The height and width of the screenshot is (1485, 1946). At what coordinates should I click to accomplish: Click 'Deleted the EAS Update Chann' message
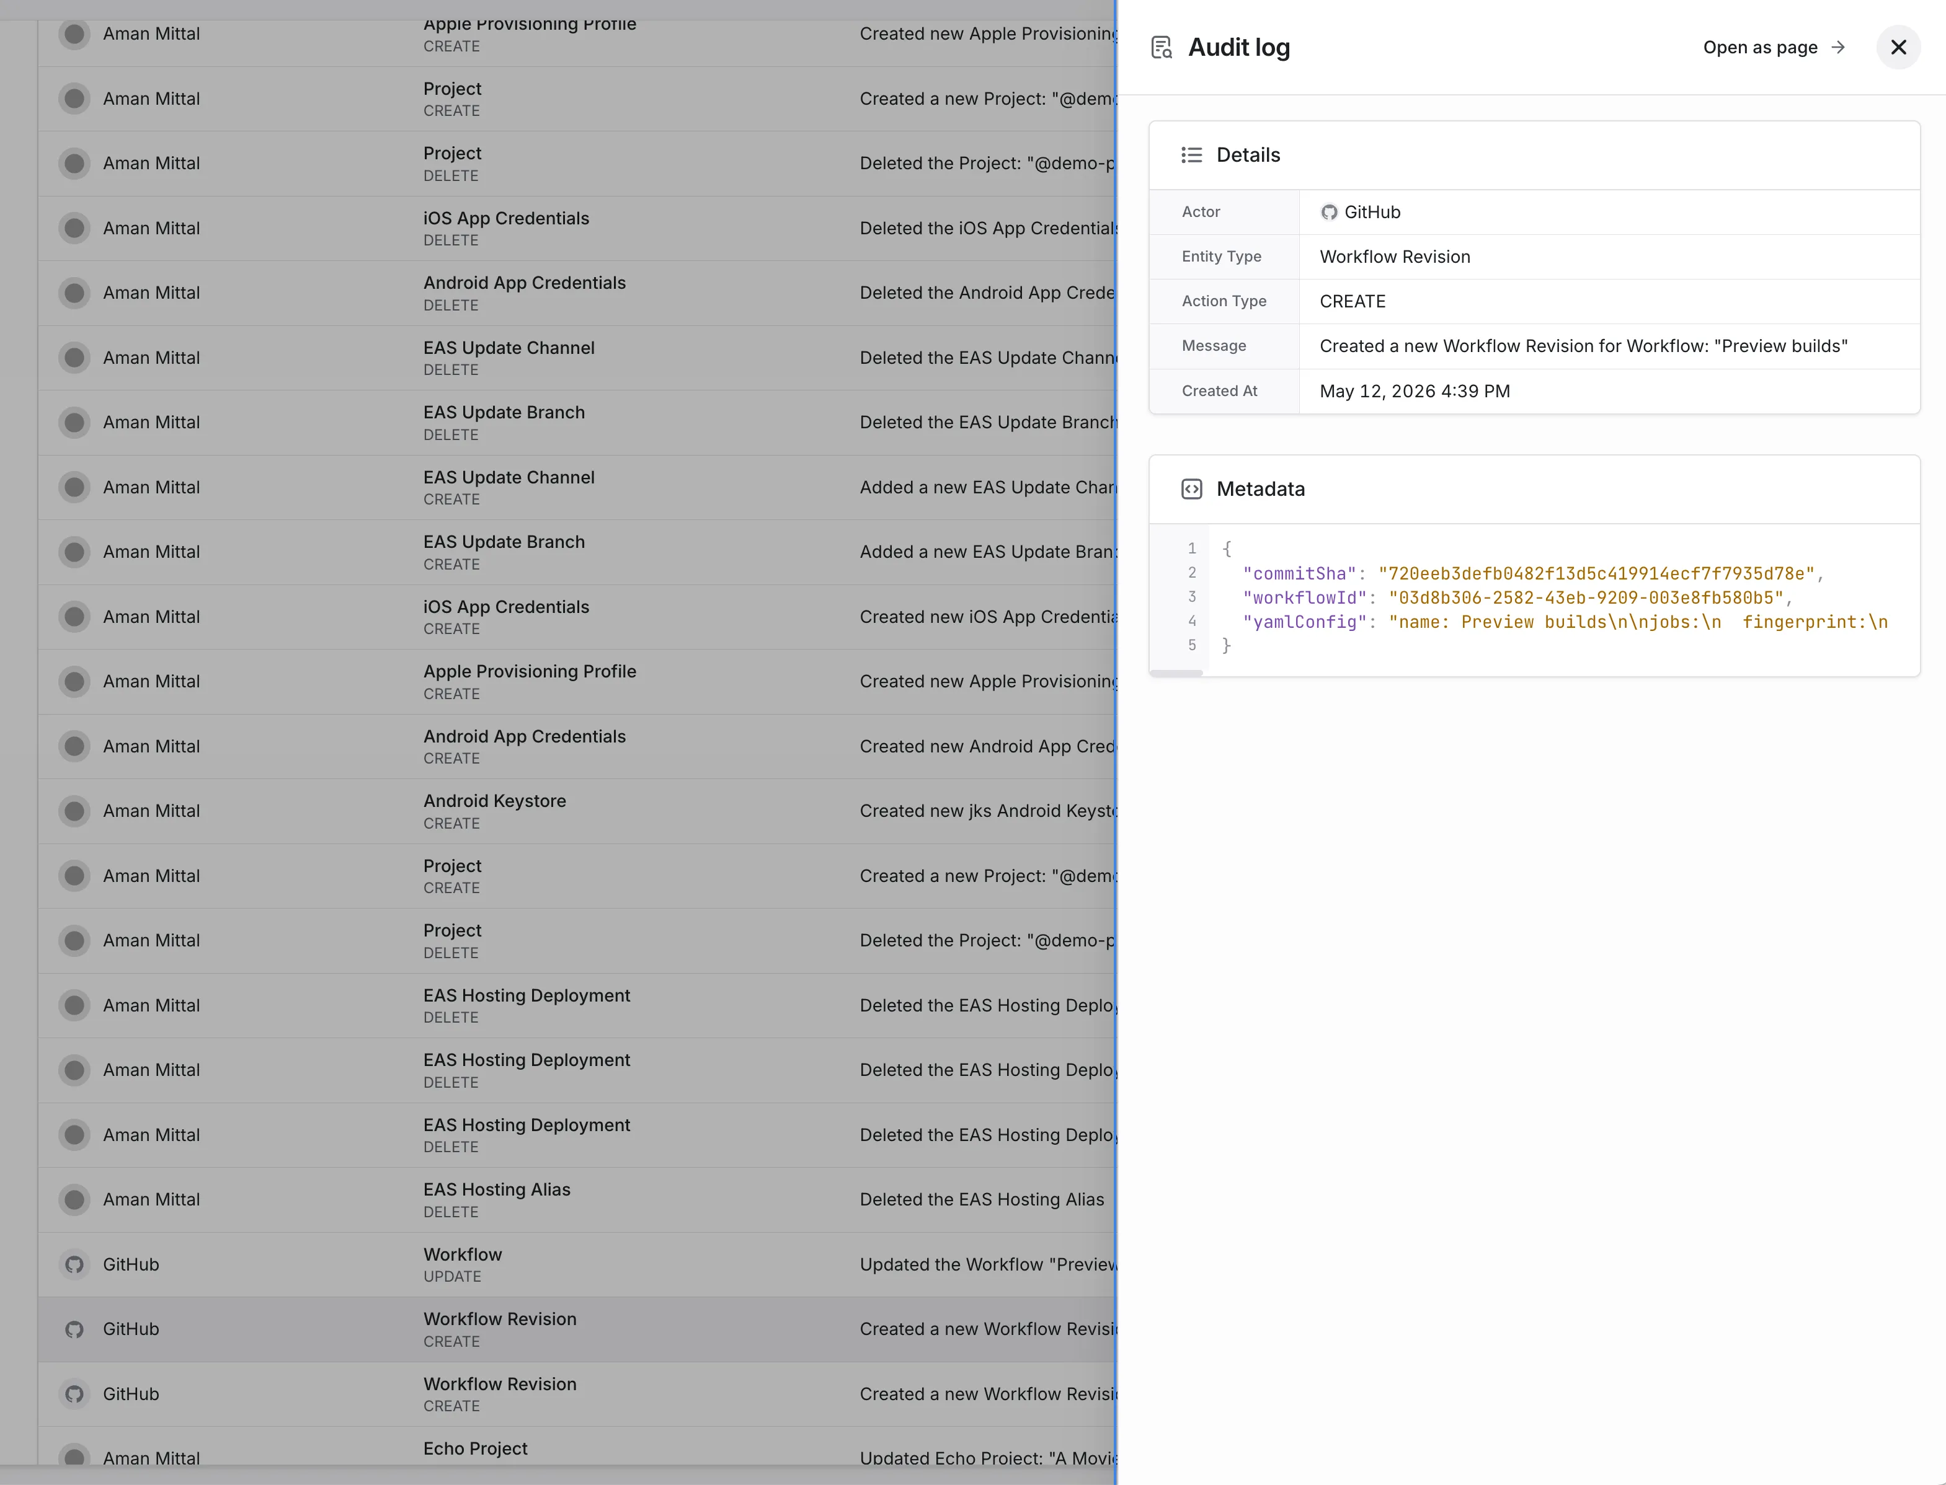point(988,357)
